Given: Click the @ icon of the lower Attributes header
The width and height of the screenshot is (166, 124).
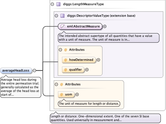Looking at the screenshot, I should click(x=61, y=84).
